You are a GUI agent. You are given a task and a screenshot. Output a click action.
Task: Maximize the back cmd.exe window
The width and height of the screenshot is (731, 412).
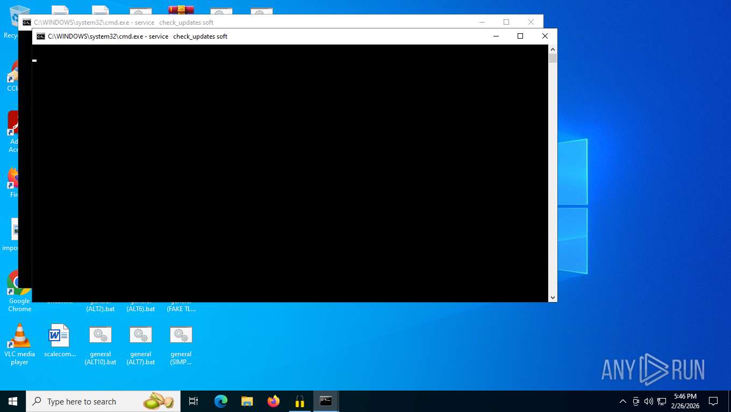[x=506, y=22]
